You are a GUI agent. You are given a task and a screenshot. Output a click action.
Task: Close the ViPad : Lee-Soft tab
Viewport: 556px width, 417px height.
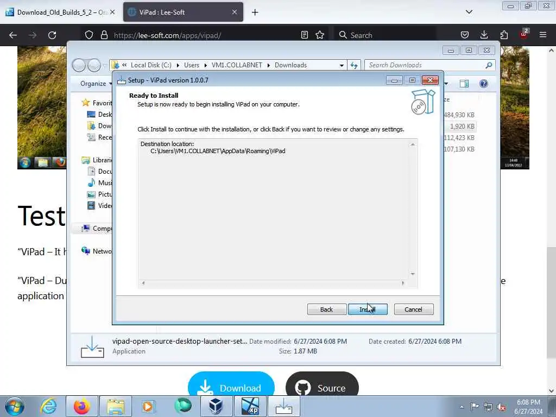pyautogui.click(x=235, y=12)
